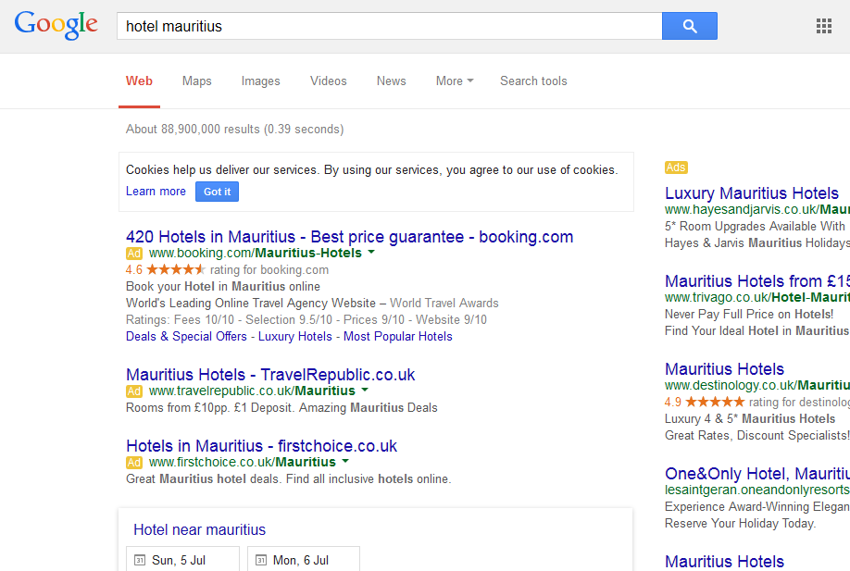Click the lesaintgeran.oneandonlyresorts URL
The width and height of the screenshot is (850, 571).
click(757, 490)
